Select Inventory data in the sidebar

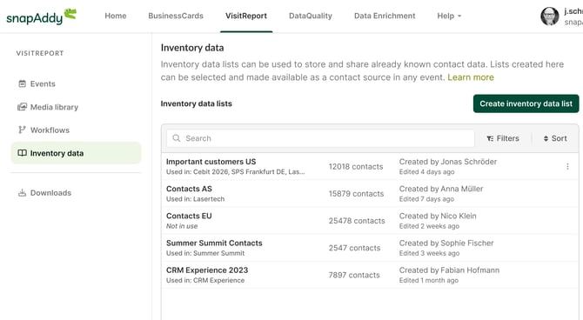pyautogui.click(x=76, y=153)
